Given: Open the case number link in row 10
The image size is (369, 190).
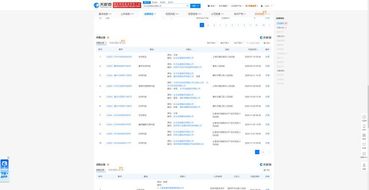Looking at the screenshot, I should (118, 143).
